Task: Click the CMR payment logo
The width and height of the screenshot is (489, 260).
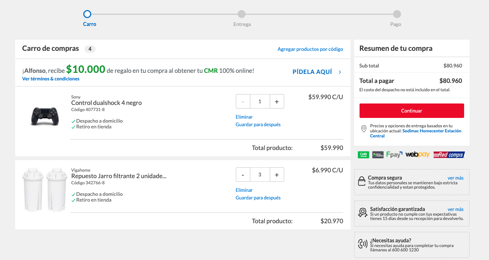Action: tap(363, 155)
